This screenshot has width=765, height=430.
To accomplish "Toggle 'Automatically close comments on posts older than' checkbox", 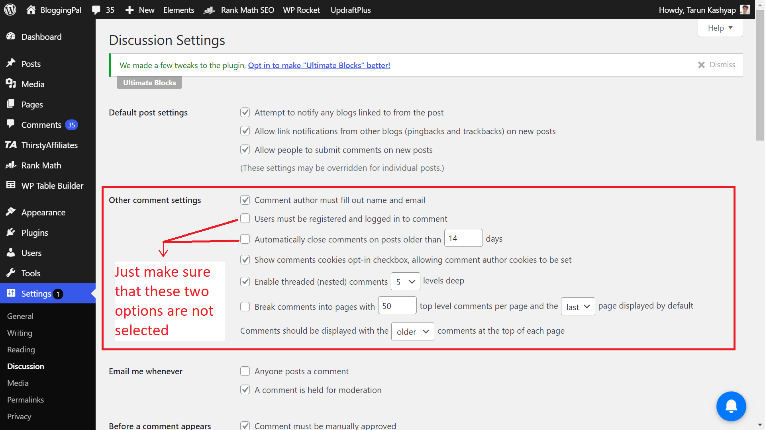I will (x=245, y=239).
